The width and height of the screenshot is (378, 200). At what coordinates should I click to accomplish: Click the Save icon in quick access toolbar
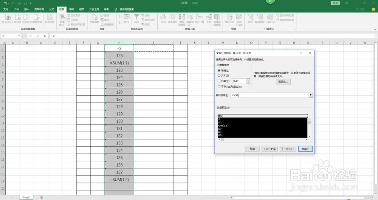pos(25,3)
